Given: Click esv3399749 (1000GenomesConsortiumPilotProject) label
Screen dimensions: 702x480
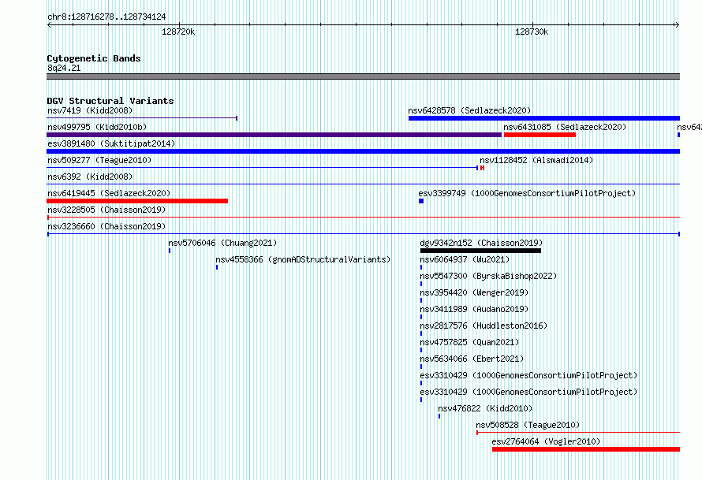Looking at the screenshot, I should click(x=527, y=193).
